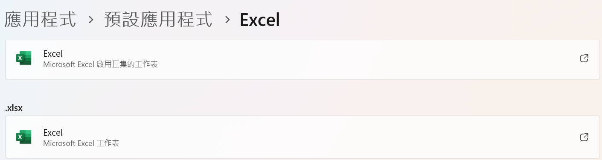Select the Excel name under .xlsx

click(x=53, y=133)
